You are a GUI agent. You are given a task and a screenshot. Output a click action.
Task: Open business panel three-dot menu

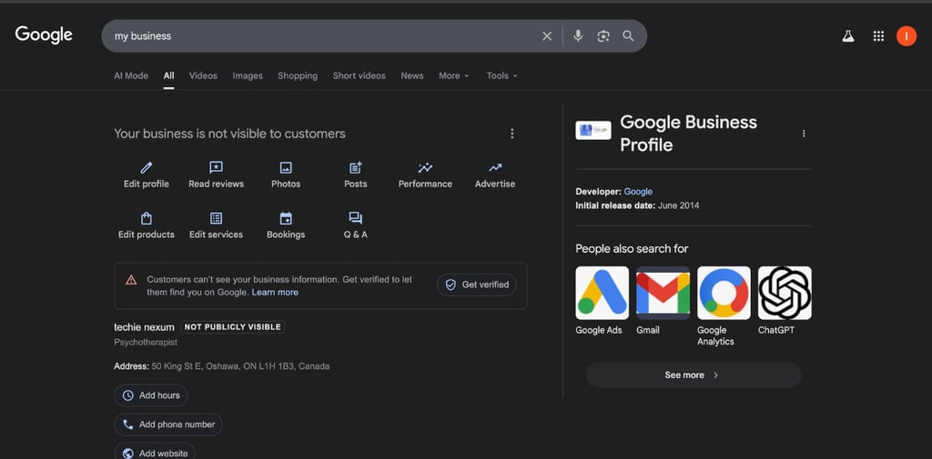click(x=512, y=134)
